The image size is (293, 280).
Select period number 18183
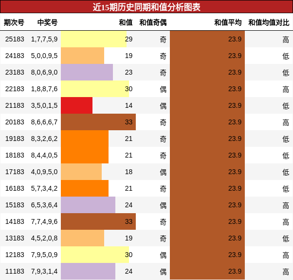pos(15,155)
